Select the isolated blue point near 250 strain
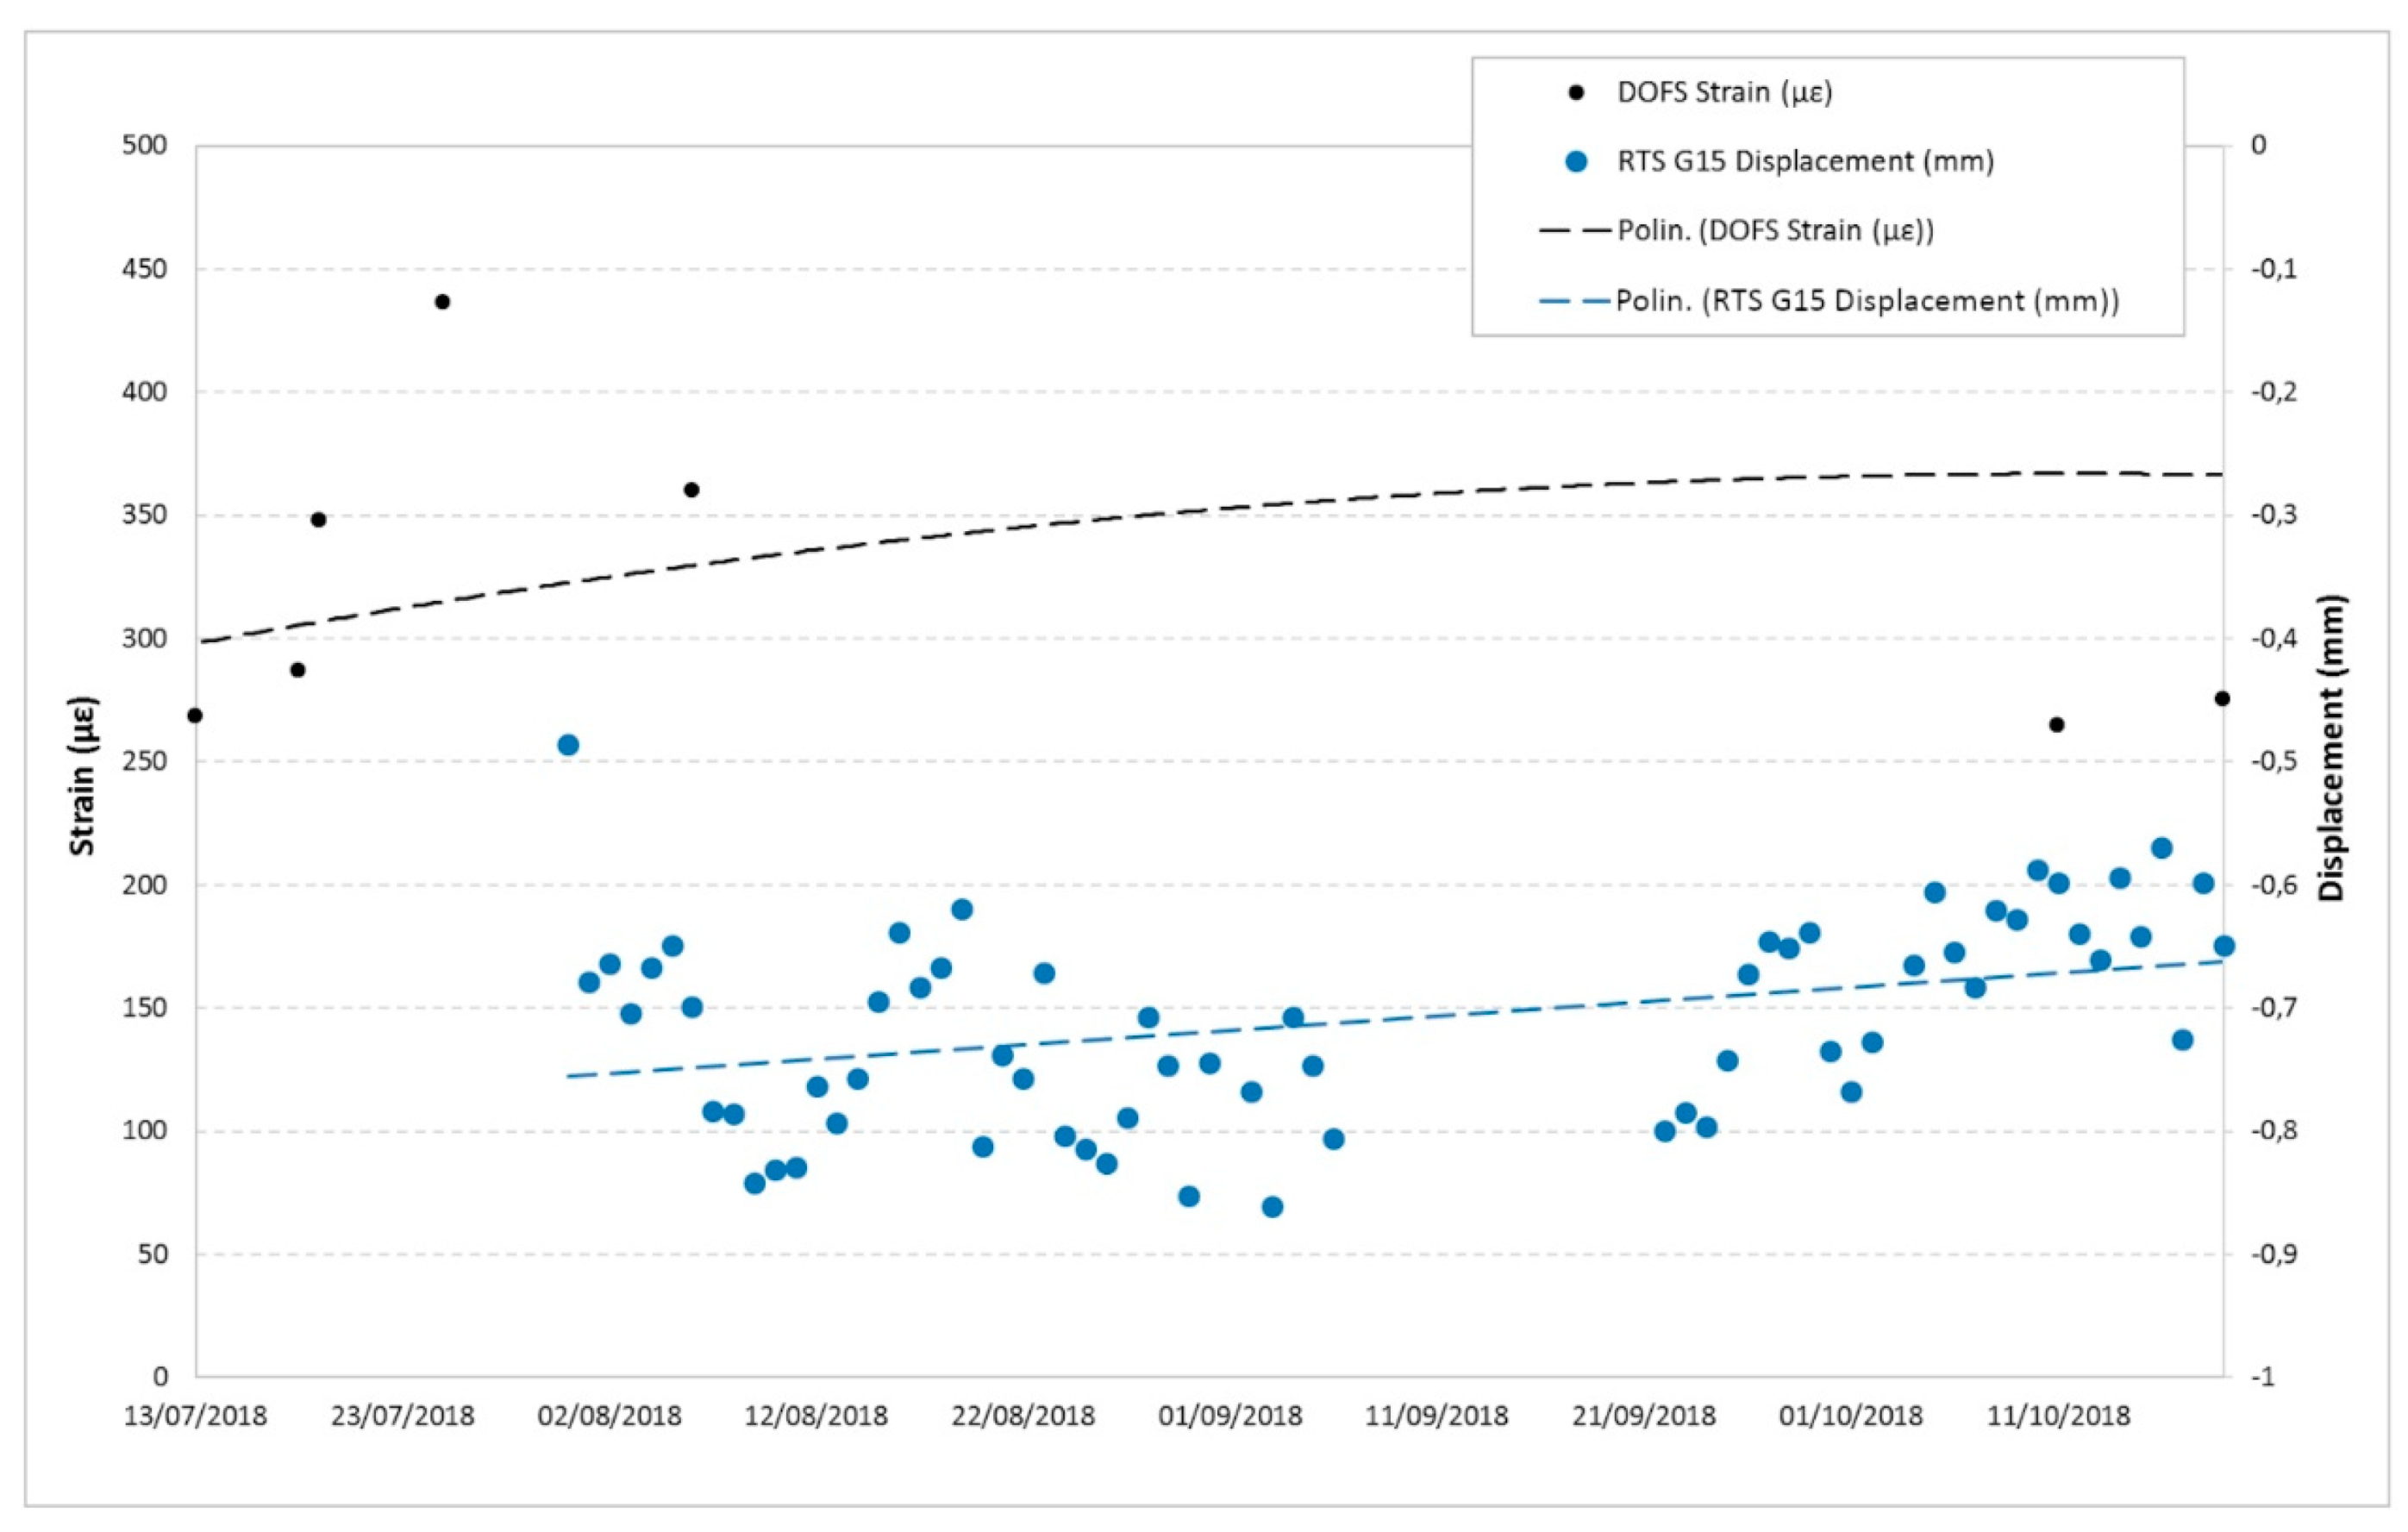This screenshot has height=1532, width=2408. pyautogui.click(x=568, y=745)
